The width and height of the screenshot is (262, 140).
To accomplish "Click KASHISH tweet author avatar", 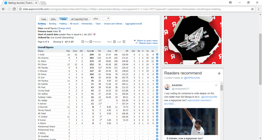I will (x=167, y=87).
